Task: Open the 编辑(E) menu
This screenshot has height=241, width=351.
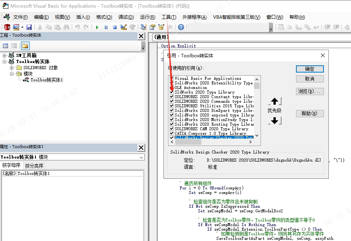Action: (x=41, y=17)
